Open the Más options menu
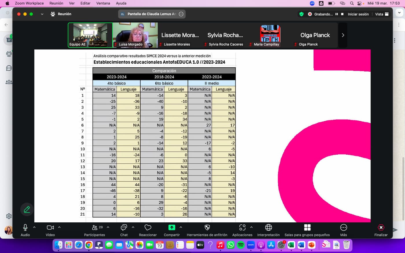The image size is (405, 253). [344, 230]
